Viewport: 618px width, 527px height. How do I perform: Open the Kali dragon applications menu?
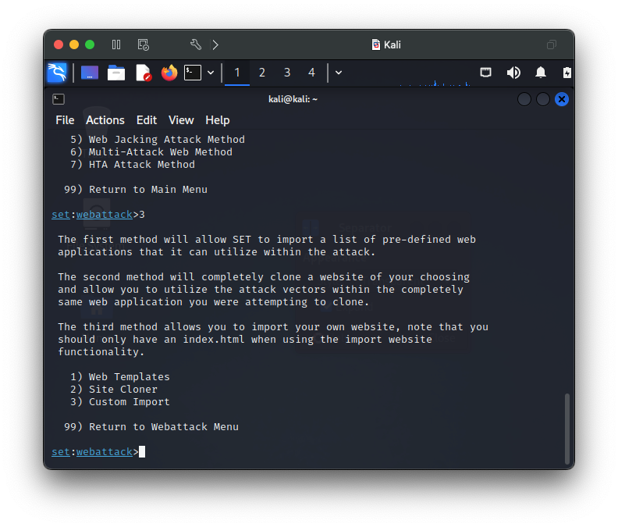tap(57, 73)
